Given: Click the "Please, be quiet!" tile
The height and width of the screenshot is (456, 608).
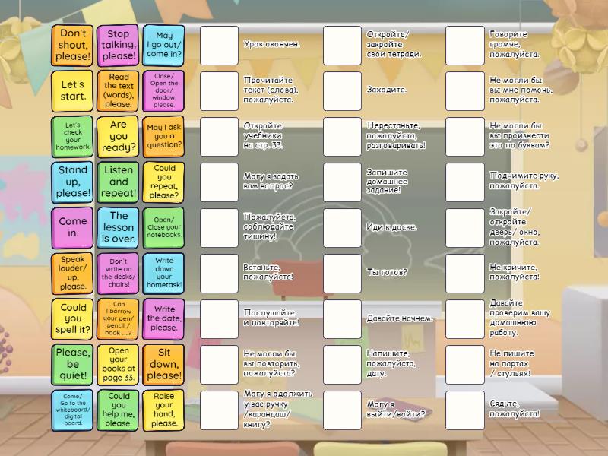Looking at the screenshot, I should coord(73,364).
